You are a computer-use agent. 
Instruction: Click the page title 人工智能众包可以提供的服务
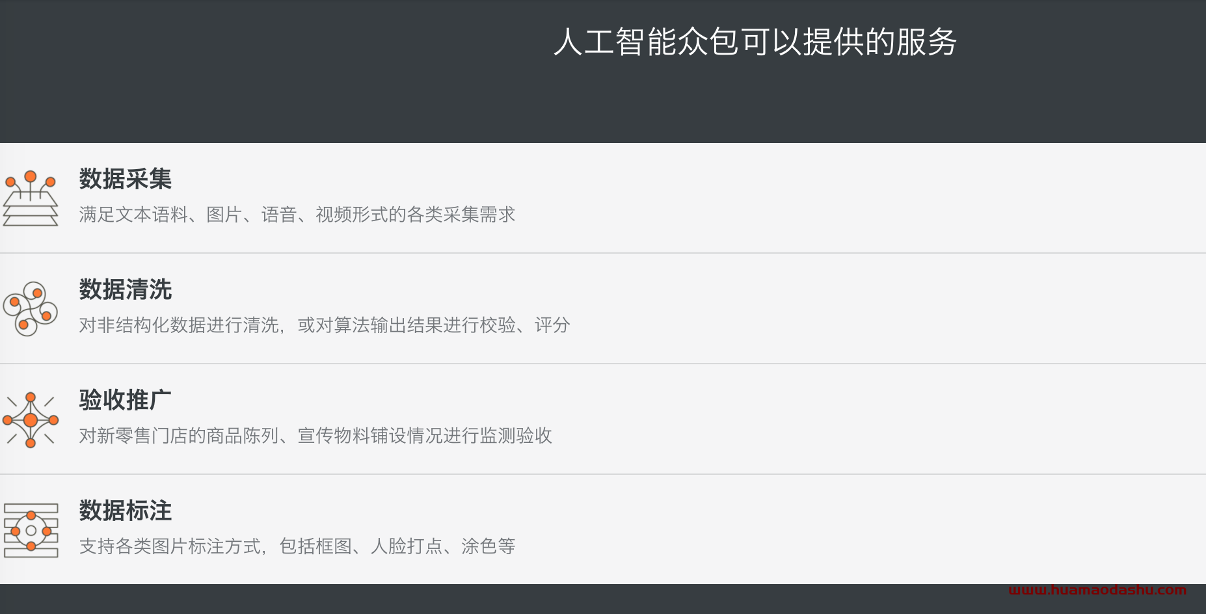pos(755,42)
